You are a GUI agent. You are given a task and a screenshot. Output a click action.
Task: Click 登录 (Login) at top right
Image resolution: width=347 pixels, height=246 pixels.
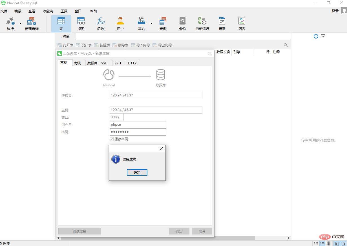(335, 11)
